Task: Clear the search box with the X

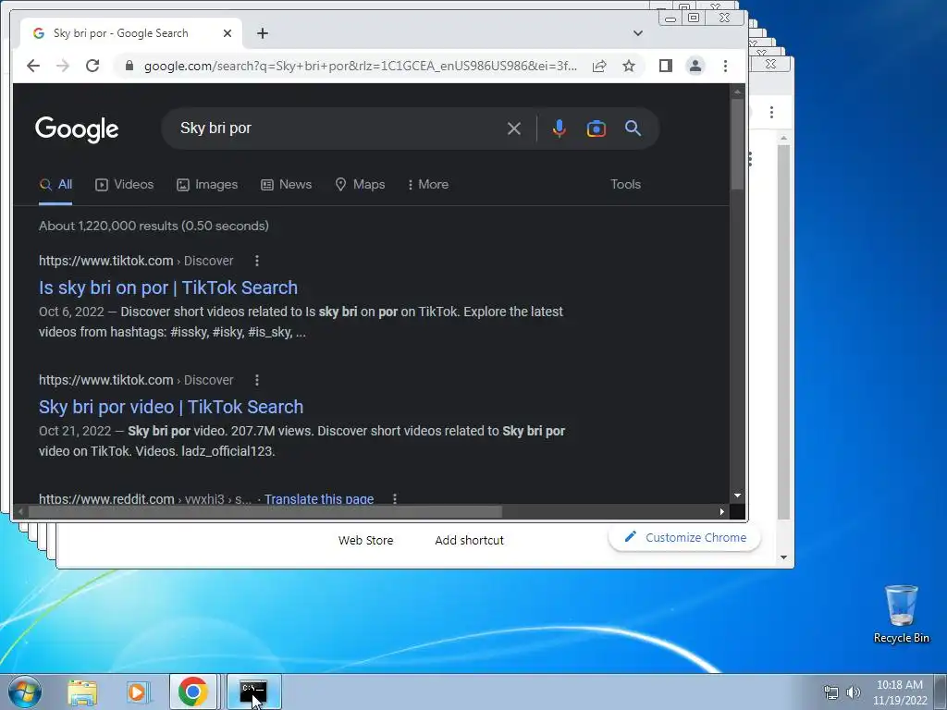Action: click(514, 129)
